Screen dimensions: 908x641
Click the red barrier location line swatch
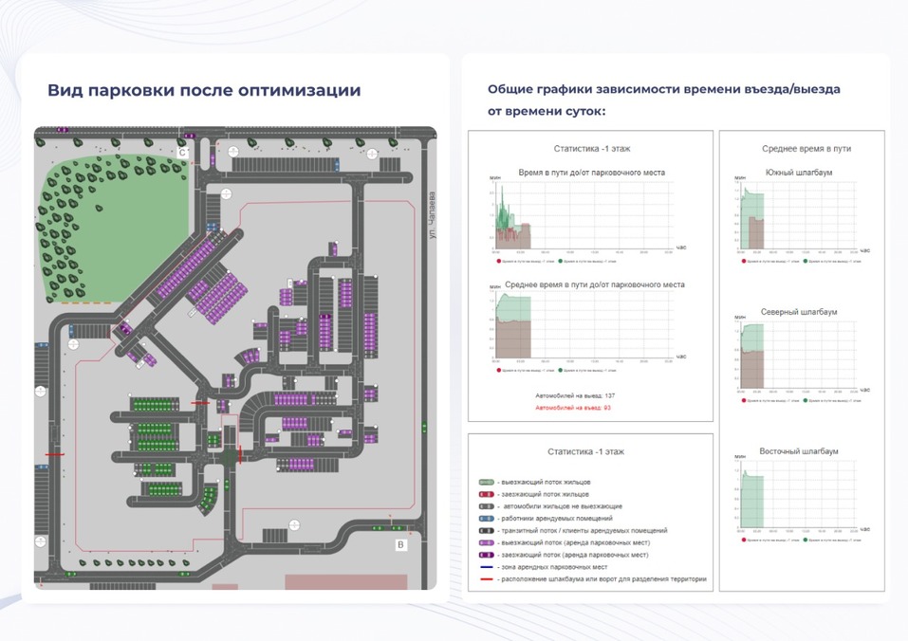point(485,578)
